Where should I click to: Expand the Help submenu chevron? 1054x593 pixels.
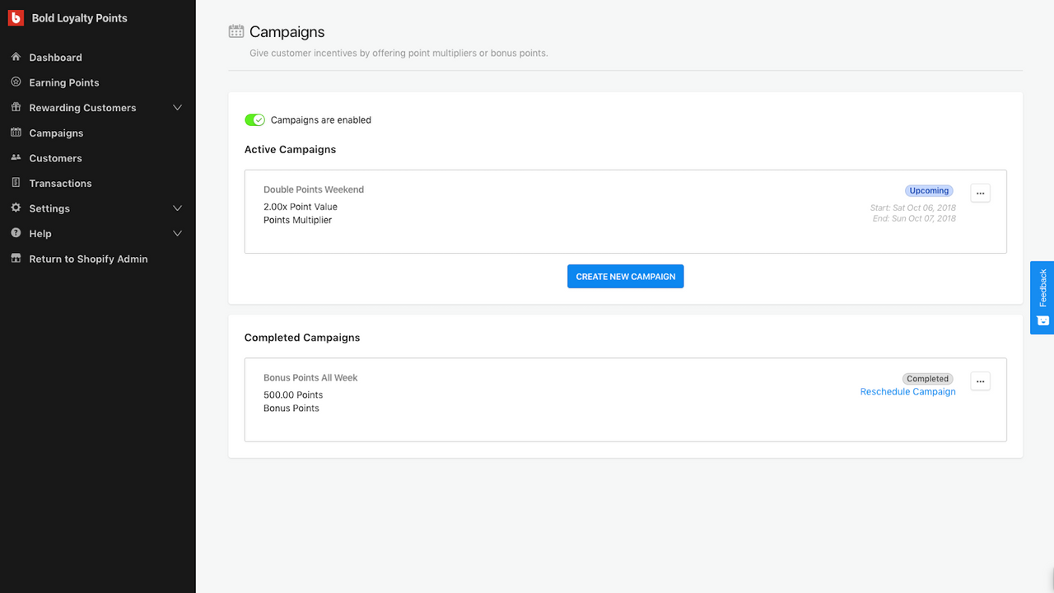(177, 234)
